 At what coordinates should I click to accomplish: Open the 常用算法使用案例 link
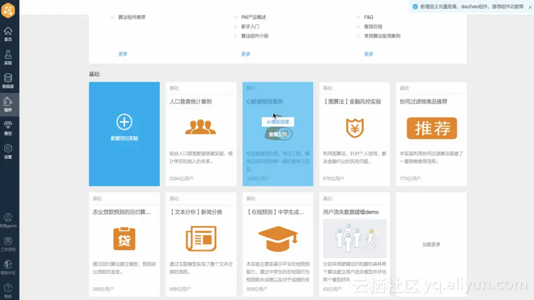pos(382,36)
